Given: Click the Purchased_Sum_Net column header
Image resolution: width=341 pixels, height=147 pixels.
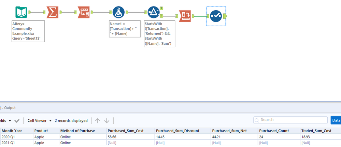Looking at the screenshot, I should tap(234, 131).
